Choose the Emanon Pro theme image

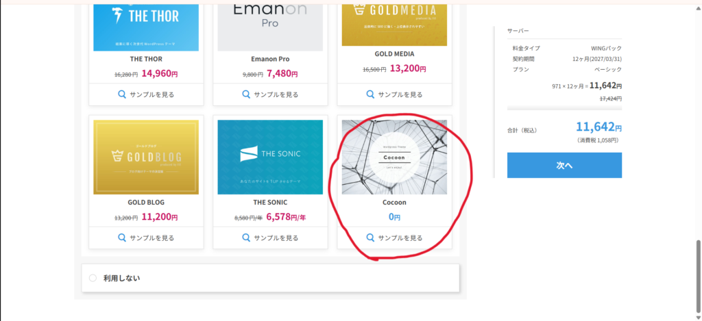point(270,25)
